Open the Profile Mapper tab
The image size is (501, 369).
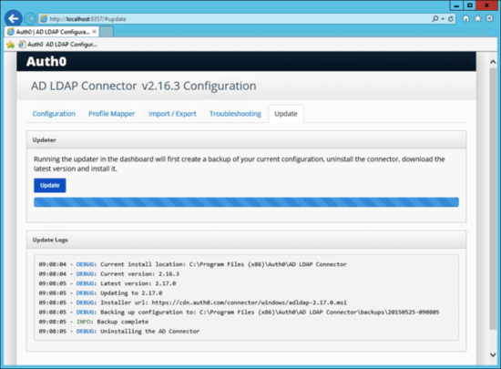pyautogui.click(x=111, y=114)
